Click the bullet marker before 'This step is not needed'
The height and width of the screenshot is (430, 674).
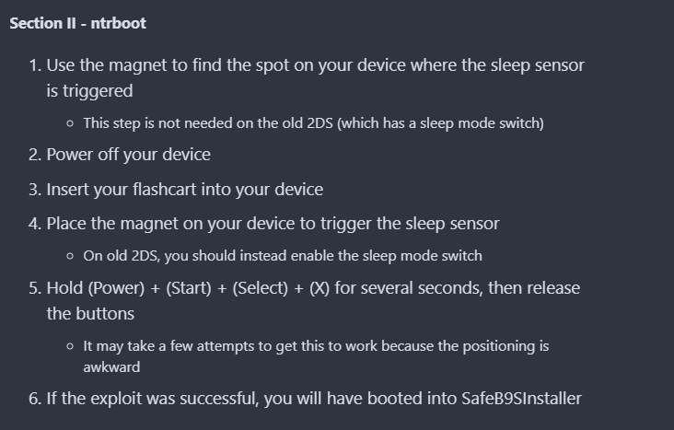pyautogui.click(x=71, y=123)
